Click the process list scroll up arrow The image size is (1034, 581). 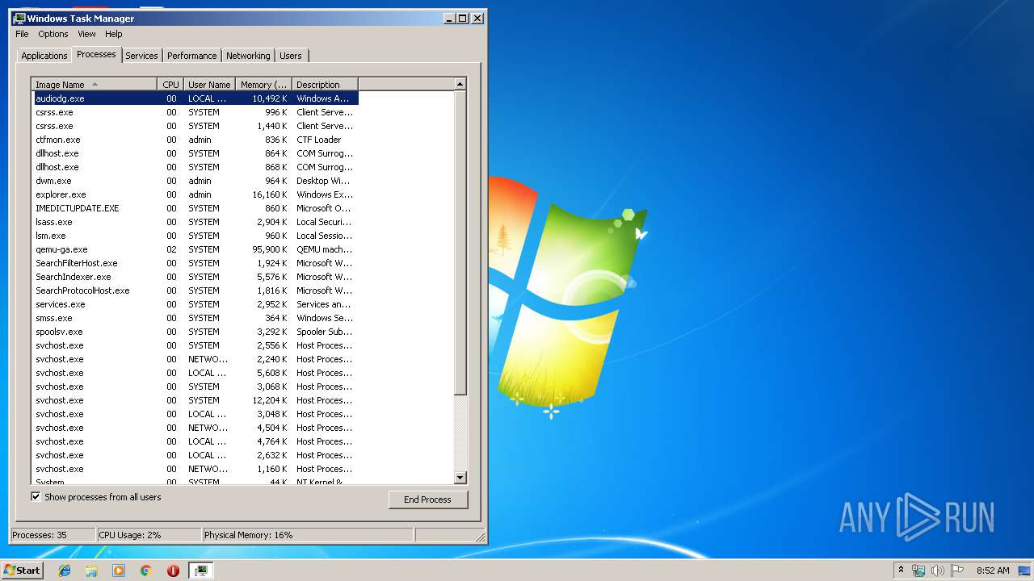point(460,84)
